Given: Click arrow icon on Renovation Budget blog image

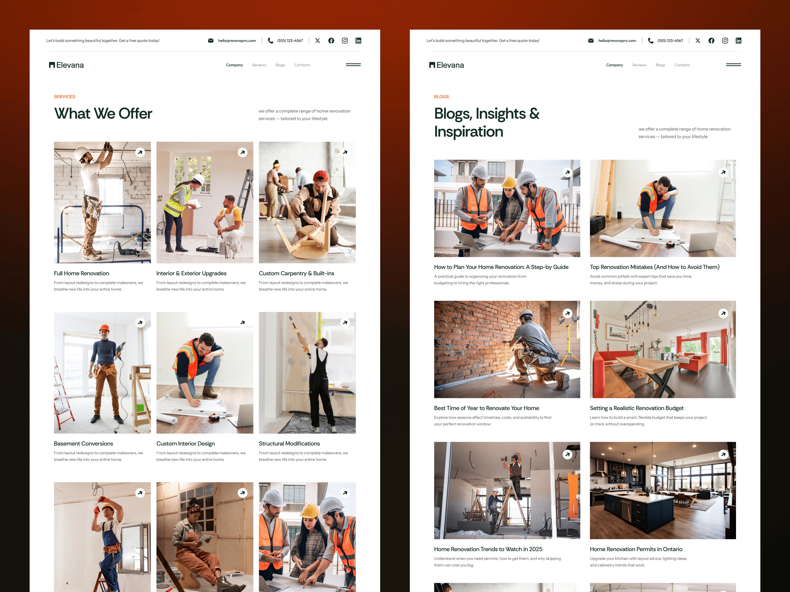Looking at the screenshot, I should 723,313.
